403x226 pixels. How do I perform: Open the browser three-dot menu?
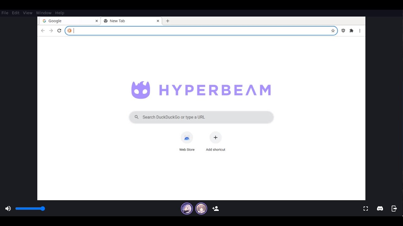click(360, 30)
